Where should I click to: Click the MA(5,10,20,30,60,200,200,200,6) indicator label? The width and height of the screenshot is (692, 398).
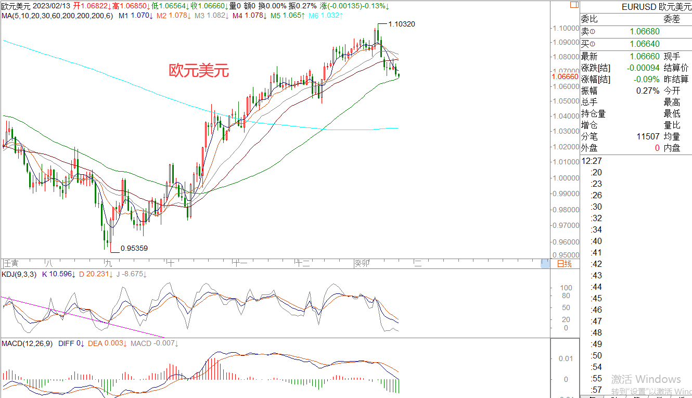tap(57, 16)
